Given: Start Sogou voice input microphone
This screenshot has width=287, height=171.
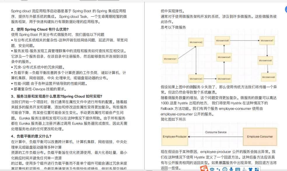Looking at the screenshot, I should [x=231, y=169].
